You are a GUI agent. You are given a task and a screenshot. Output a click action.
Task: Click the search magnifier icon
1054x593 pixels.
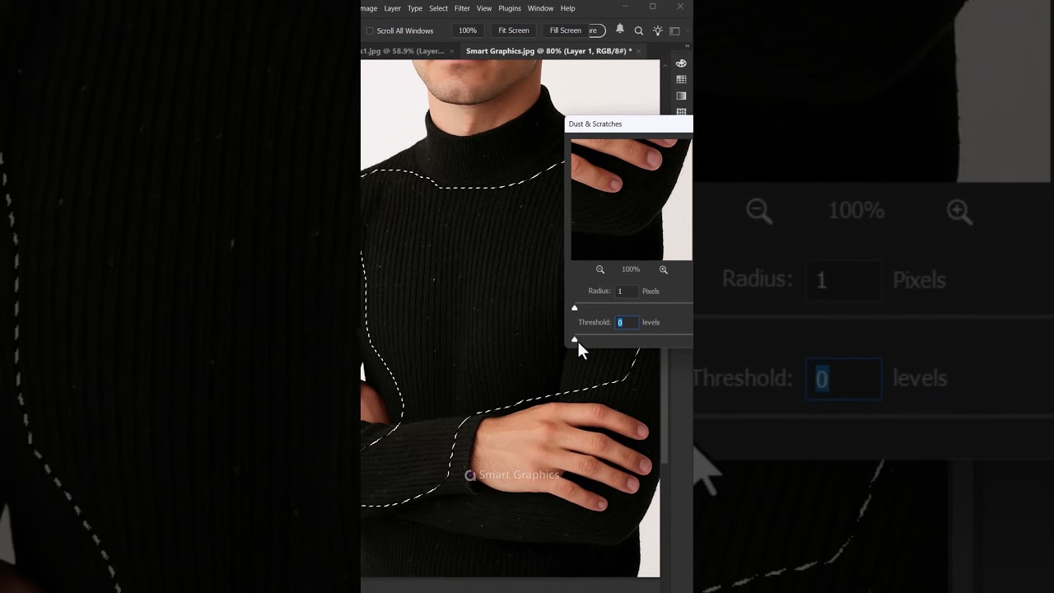click(x=639, y=30)
